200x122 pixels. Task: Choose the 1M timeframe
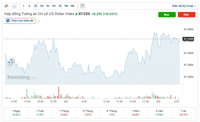(x=72, y=6)
